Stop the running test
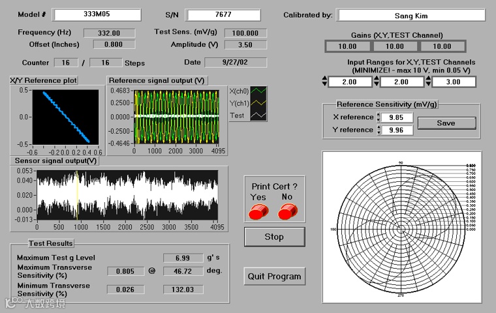 [x=274, y=237]
